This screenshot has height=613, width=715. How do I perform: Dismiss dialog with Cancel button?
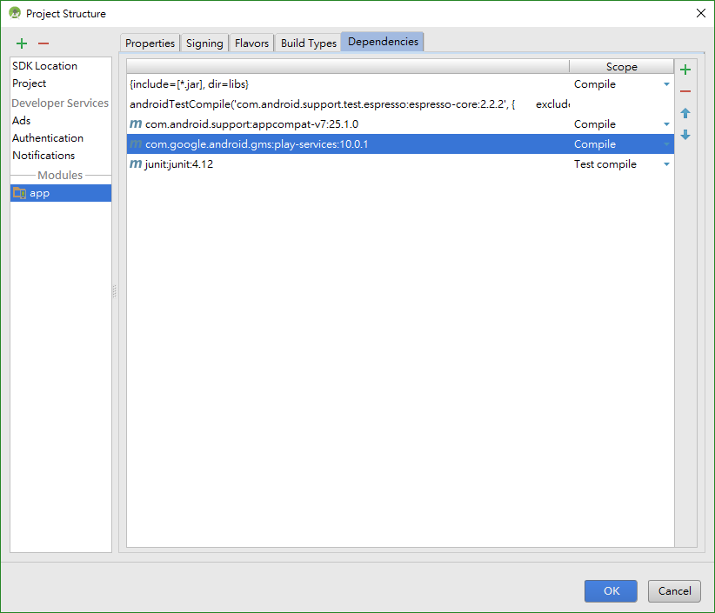pos(674,591)
